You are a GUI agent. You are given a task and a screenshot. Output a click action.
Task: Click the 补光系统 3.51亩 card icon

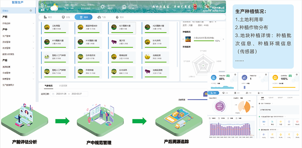pos(147,42)
